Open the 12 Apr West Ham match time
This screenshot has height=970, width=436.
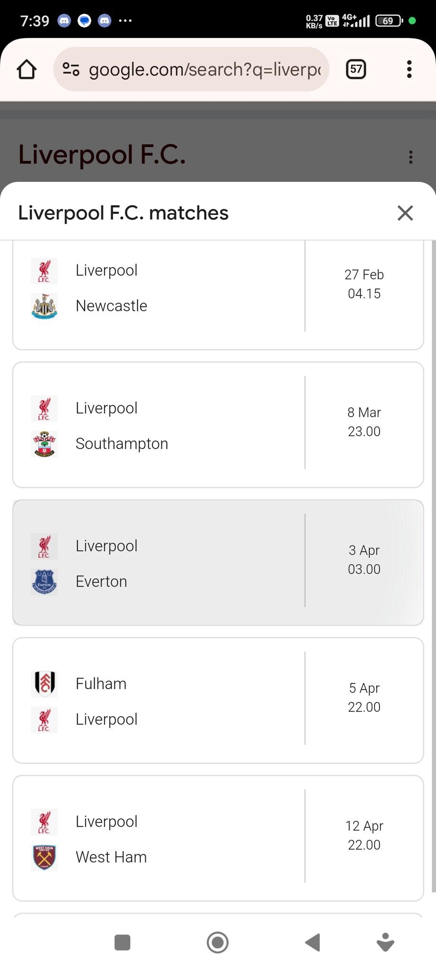click(x=364, y=835)
